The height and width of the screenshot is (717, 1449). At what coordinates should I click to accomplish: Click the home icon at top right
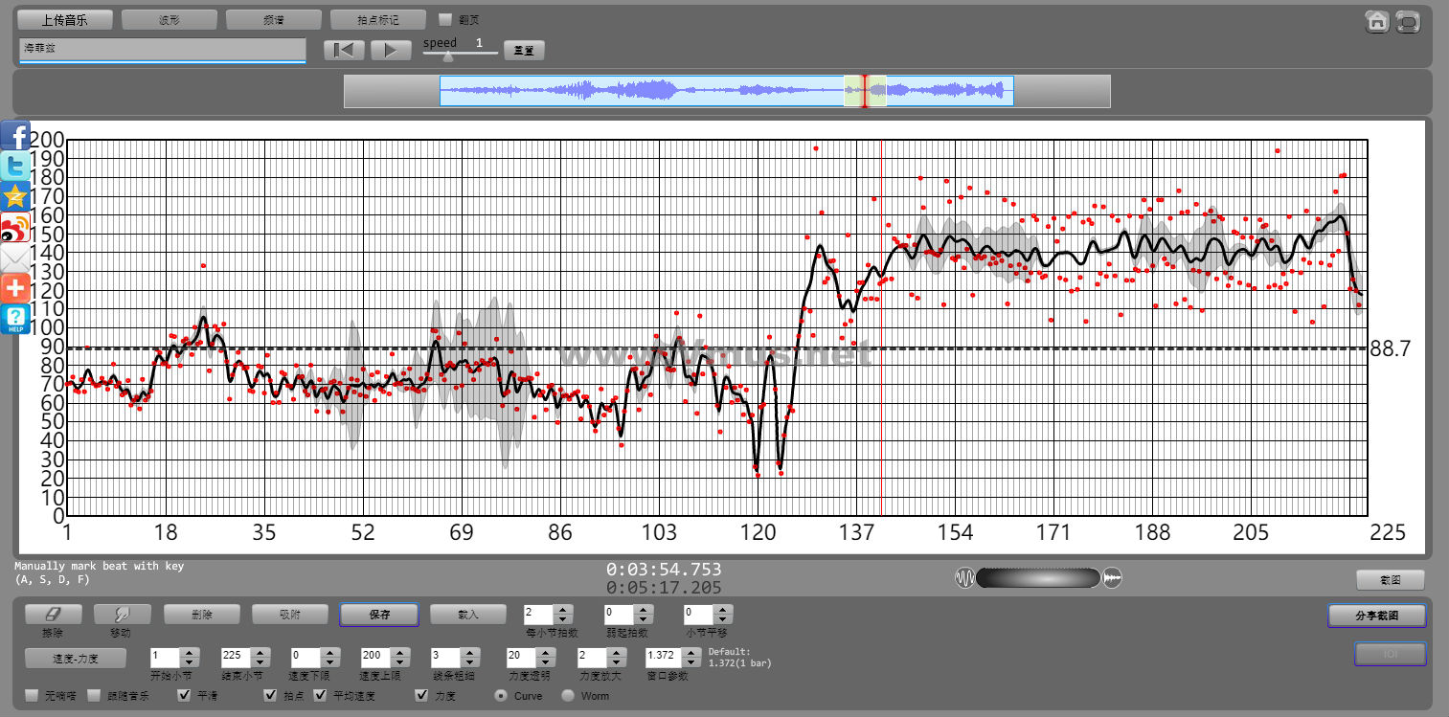click(x=1377, y=22)
